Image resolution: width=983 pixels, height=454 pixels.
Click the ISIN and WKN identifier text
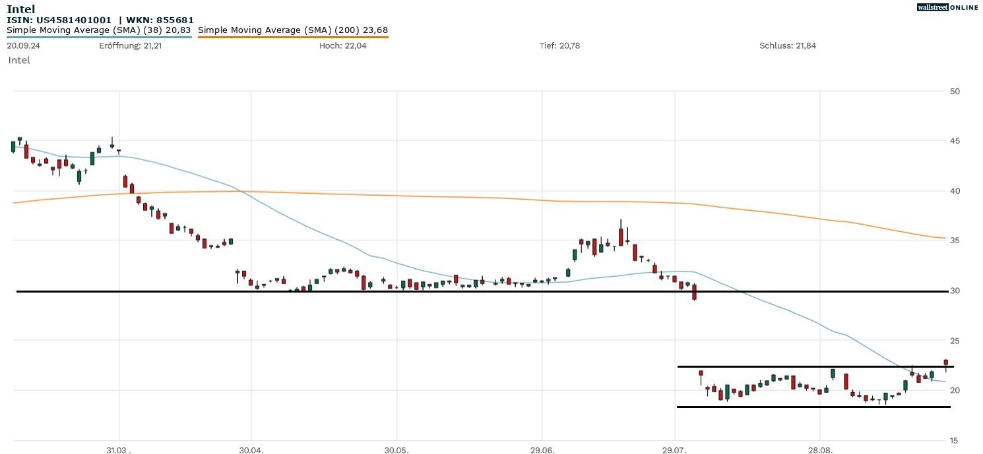(x=100, y=20)
